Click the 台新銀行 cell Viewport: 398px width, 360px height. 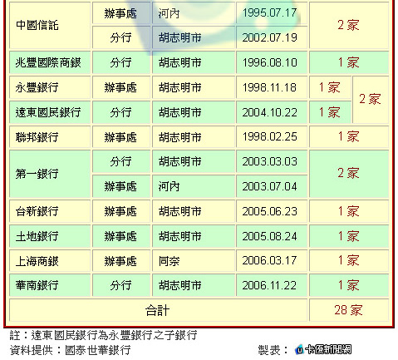click(x=50, y=211)
